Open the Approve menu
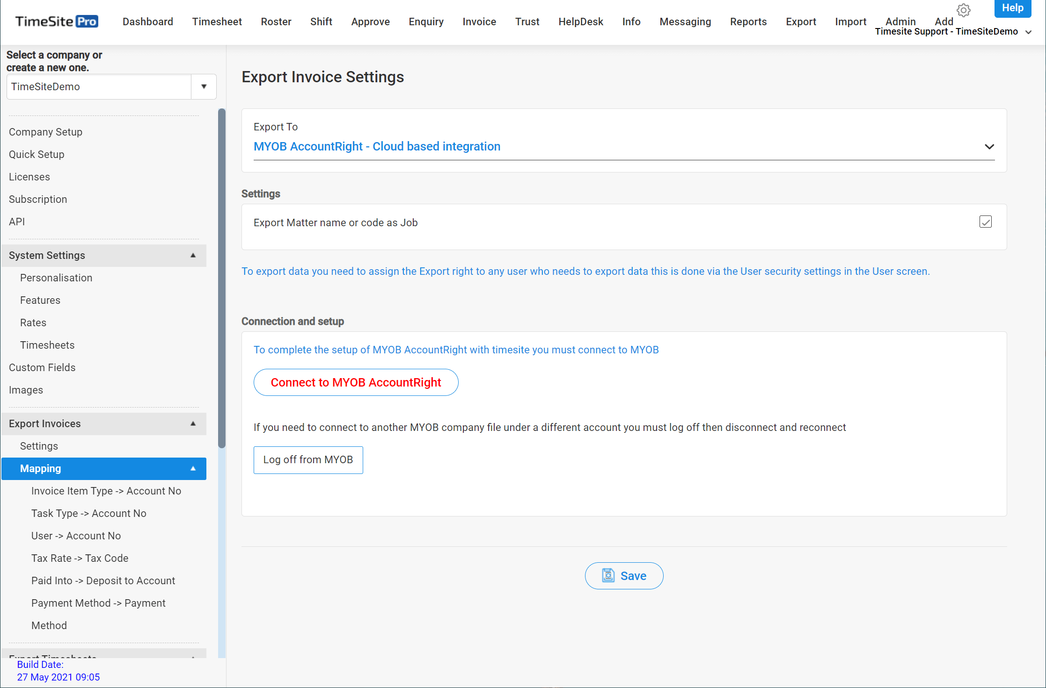The height and width of the screenshot is (688, 1046). coord(371,21)
